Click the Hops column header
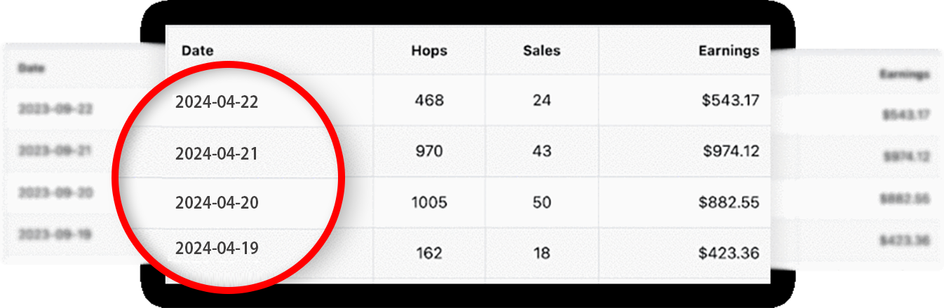This screenshot has height=308, width=944. (x=429, y=50)
